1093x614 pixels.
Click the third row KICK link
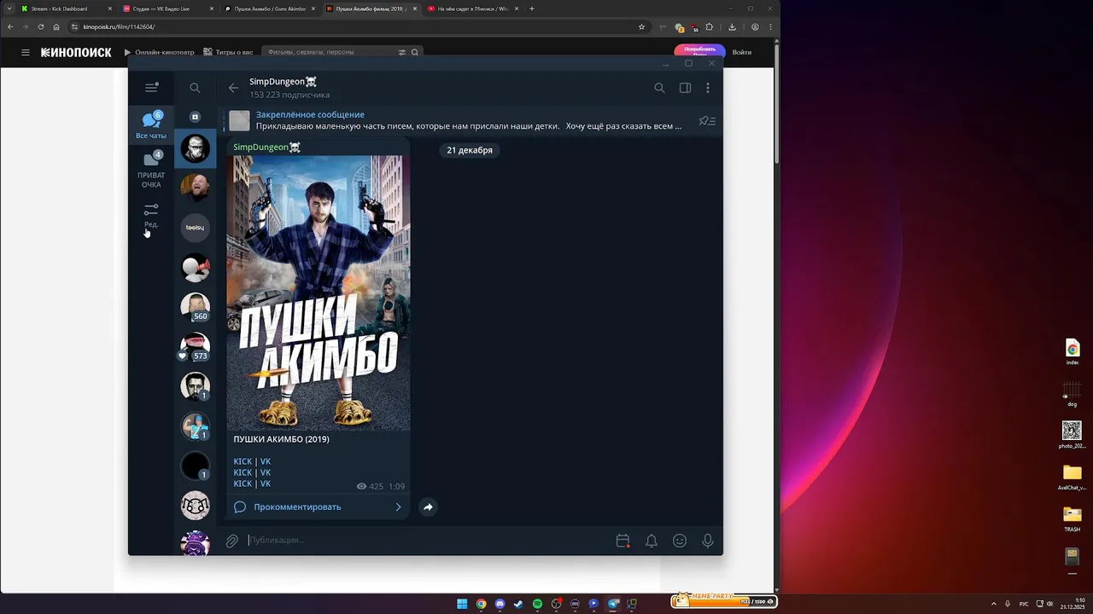pos(243,484)
